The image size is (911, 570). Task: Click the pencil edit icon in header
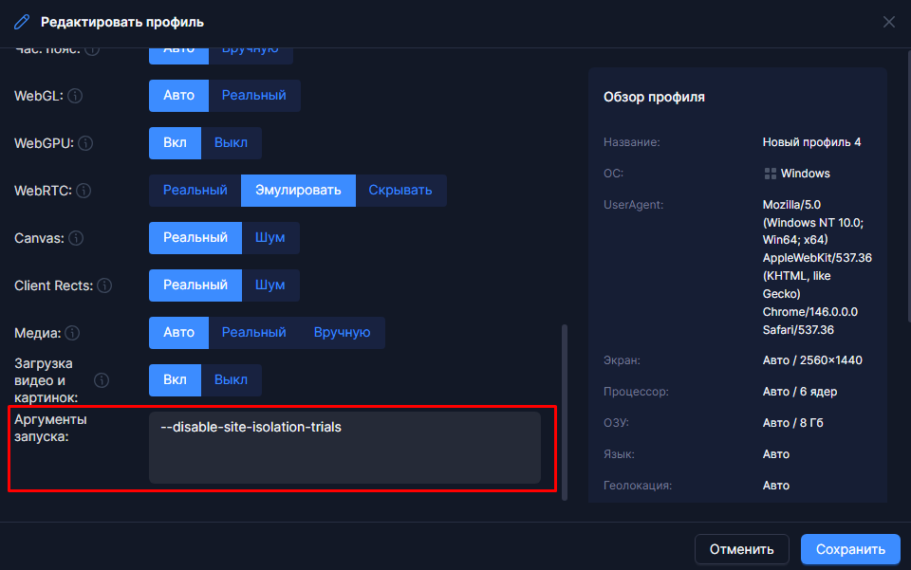coord(22,22)
